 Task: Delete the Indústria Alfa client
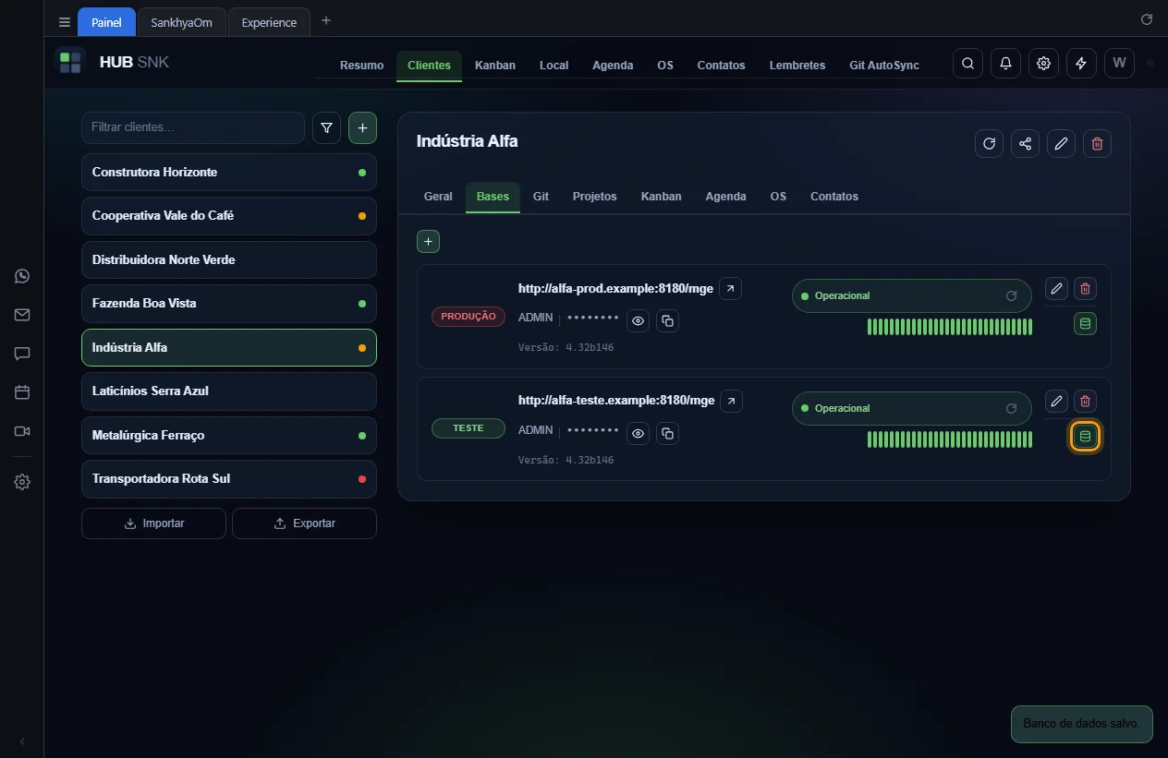click(1097, 143)
